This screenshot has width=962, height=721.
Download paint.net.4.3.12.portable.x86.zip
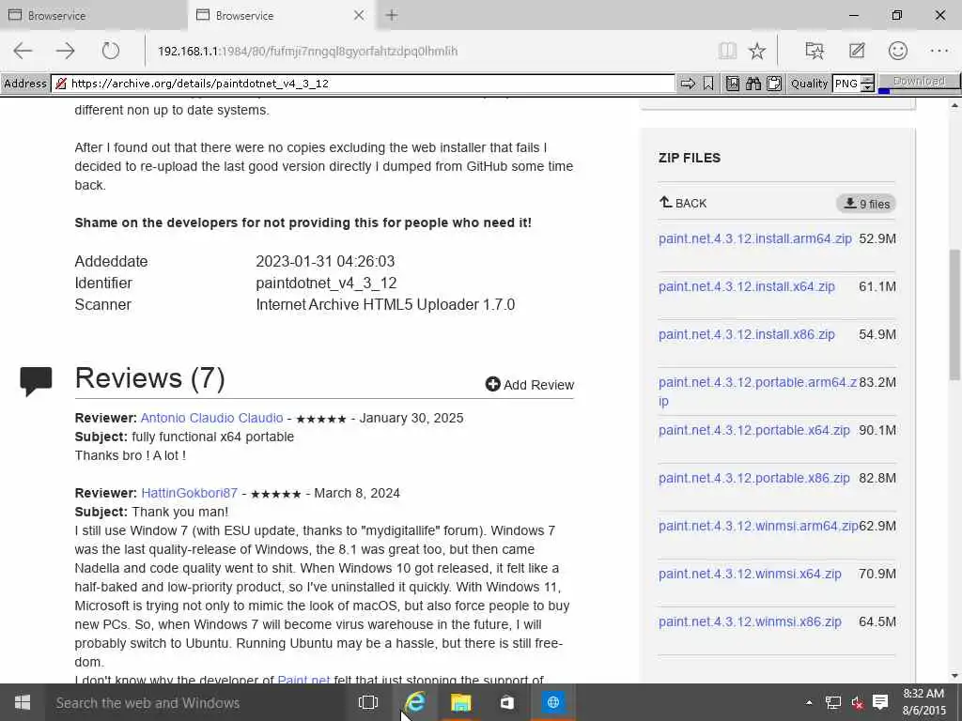click(x=754, y=478)
